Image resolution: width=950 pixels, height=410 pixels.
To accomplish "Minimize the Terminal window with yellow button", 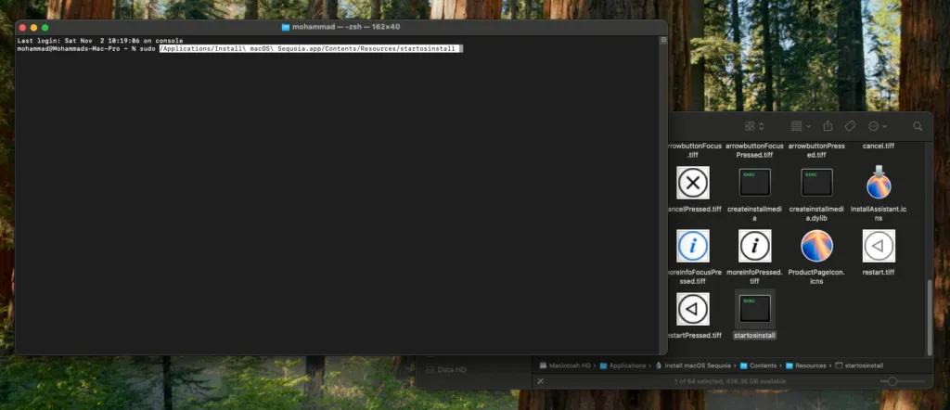I will click(x=34, y=28).
